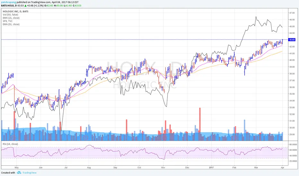Select the EMA (21, close) indicator label
This screenshot has width=299, height=176.
pos(11,18)
